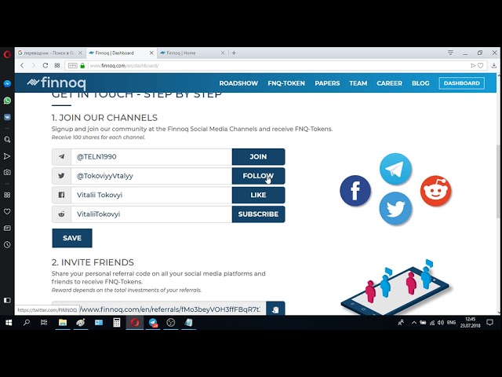The width and height of the screenshot is (502, 377).
Task: Click the finnoq logo
Action: [x=56, y=83]
